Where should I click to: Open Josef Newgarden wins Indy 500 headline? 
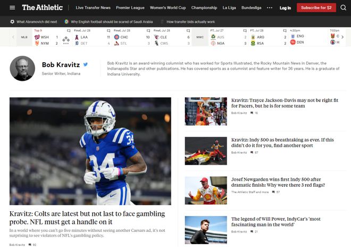[278, 182]
